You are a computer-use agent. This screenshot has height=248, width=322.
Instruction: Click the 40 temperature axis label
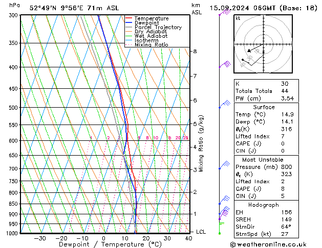coord(188,239)
